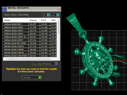
Task: Select the Yellow Gold:10KY row
Action: [x=30, y=27]
